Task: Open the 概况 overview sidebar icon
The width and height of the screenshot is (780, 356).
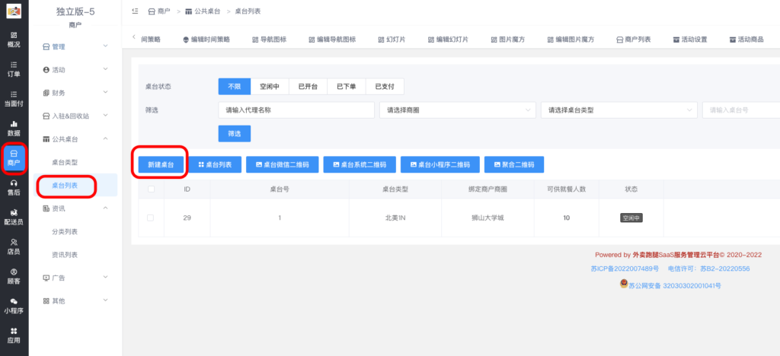Action: tap(14, 40)
